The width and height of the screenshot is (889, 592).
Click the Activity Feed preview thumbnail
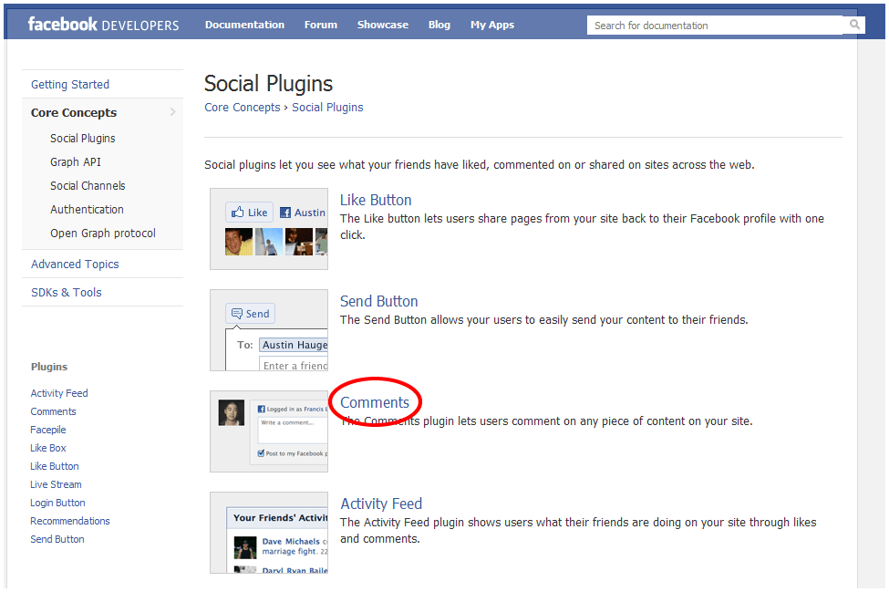point(269,532)
